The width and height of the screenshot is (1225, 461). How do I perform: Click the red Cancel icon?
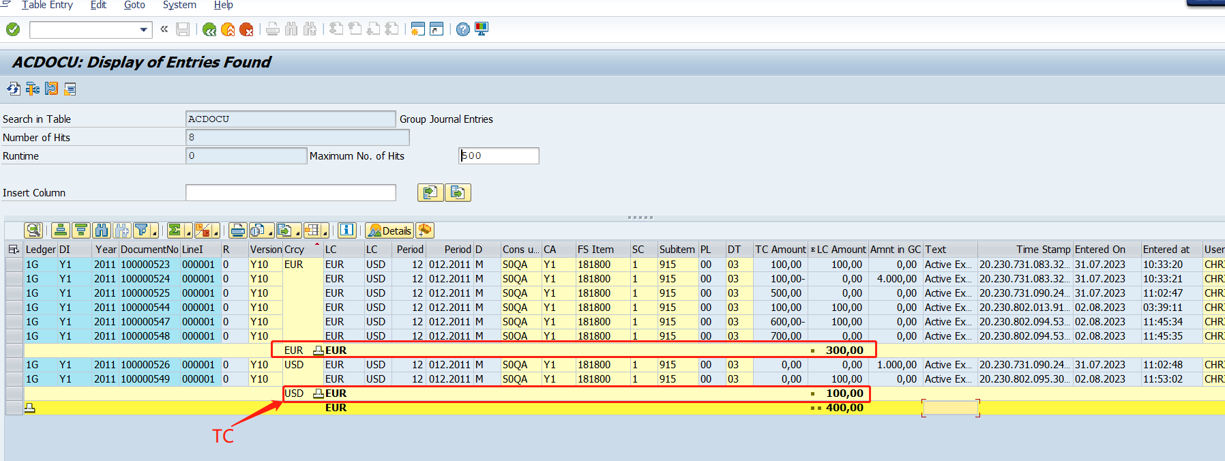click(246, 29)
